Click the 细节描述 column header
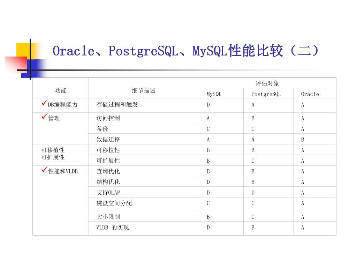The width and height of the screenshot is (357, 268). click(143, 90)
